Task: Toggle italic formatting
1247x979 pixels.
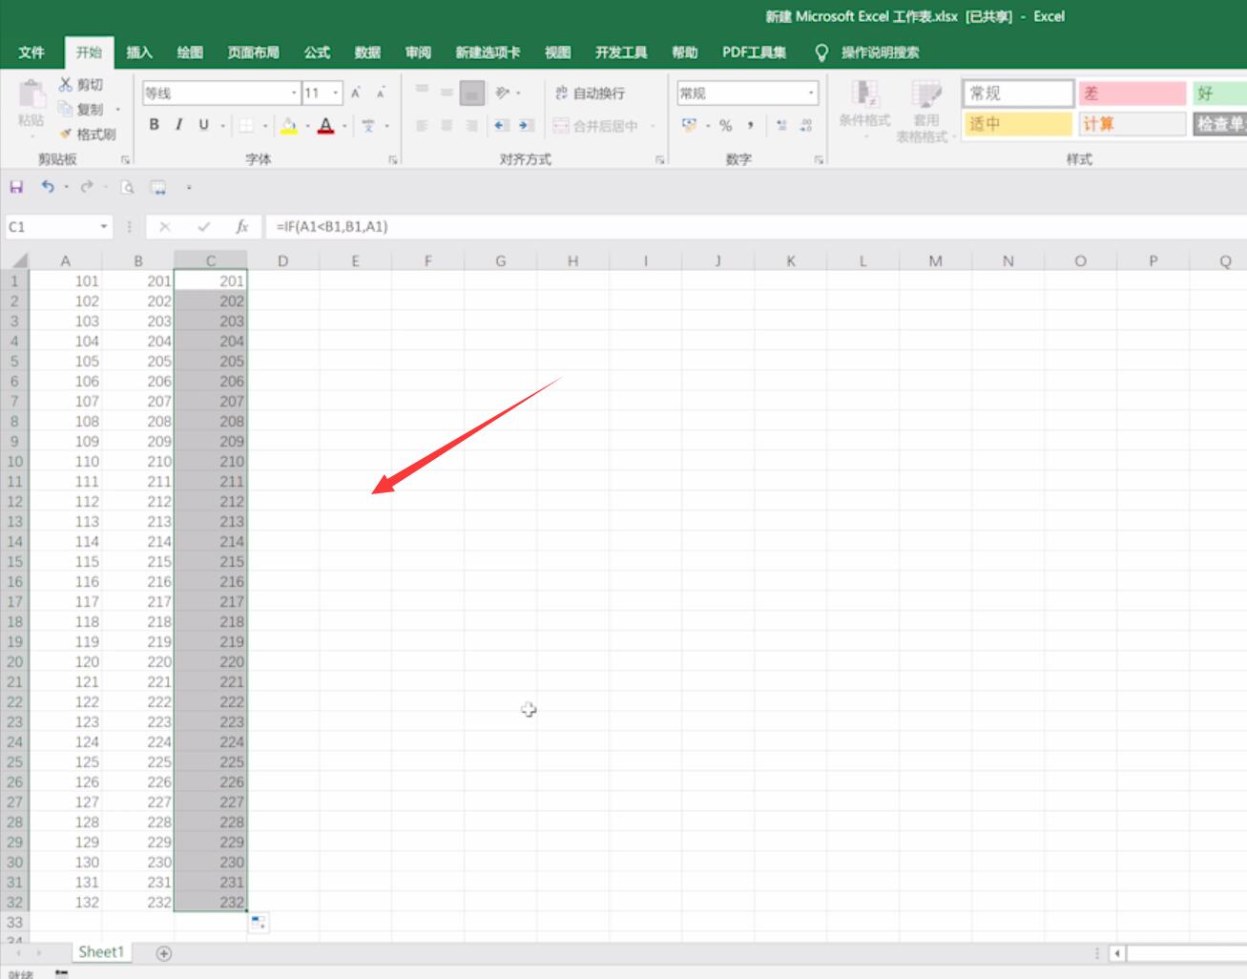Action: (x=178, y=124)
